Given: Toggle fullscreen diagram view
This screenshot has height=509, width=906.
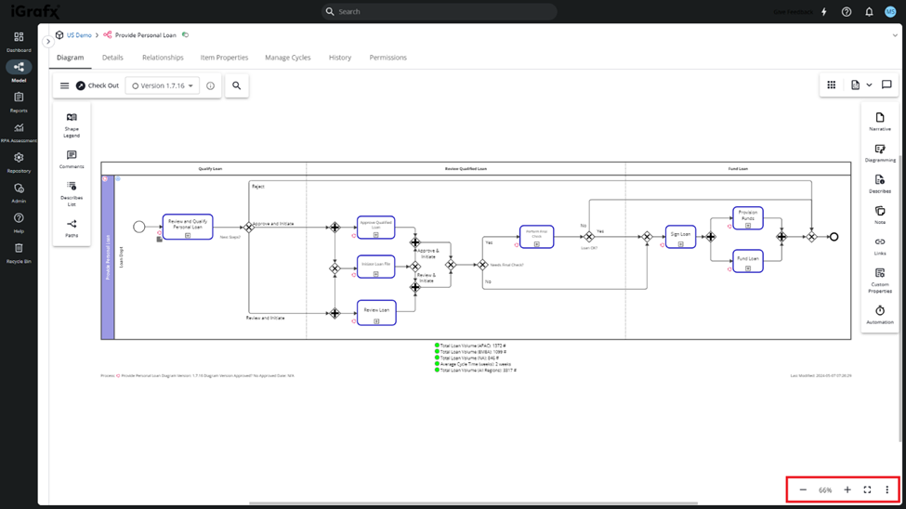Looking at the screenshot, I should pyautogui.click(x=867, y=489).
